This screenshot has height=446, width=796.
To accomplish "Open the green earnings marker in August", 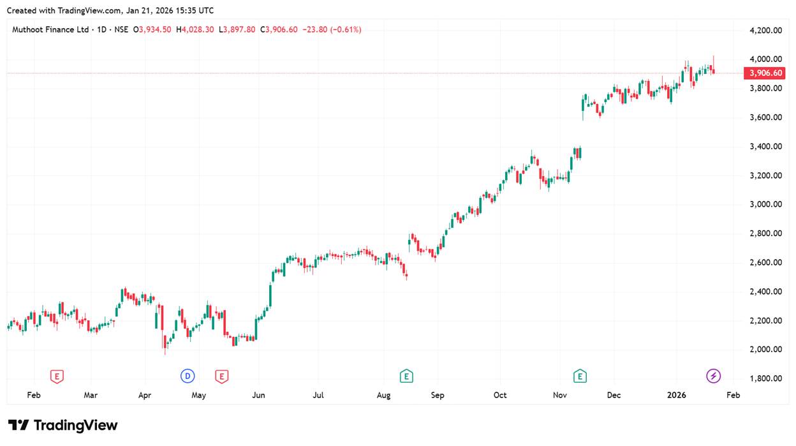I will pos(406,376).
